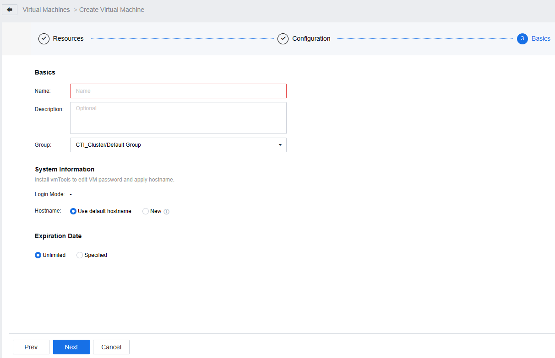Click the Create Virtual Machine breadcrumb
This screenshot has height=358, width=555.
click(112, 10)
